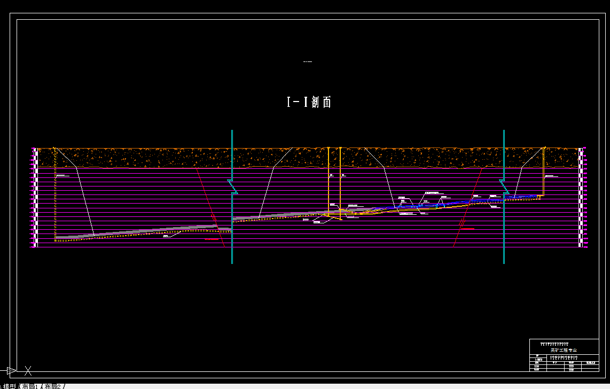Click the UCS triangle icon at drawing corner
Image resolution: width=610 pixels, height=389 pixels.
tap(11, 371)
